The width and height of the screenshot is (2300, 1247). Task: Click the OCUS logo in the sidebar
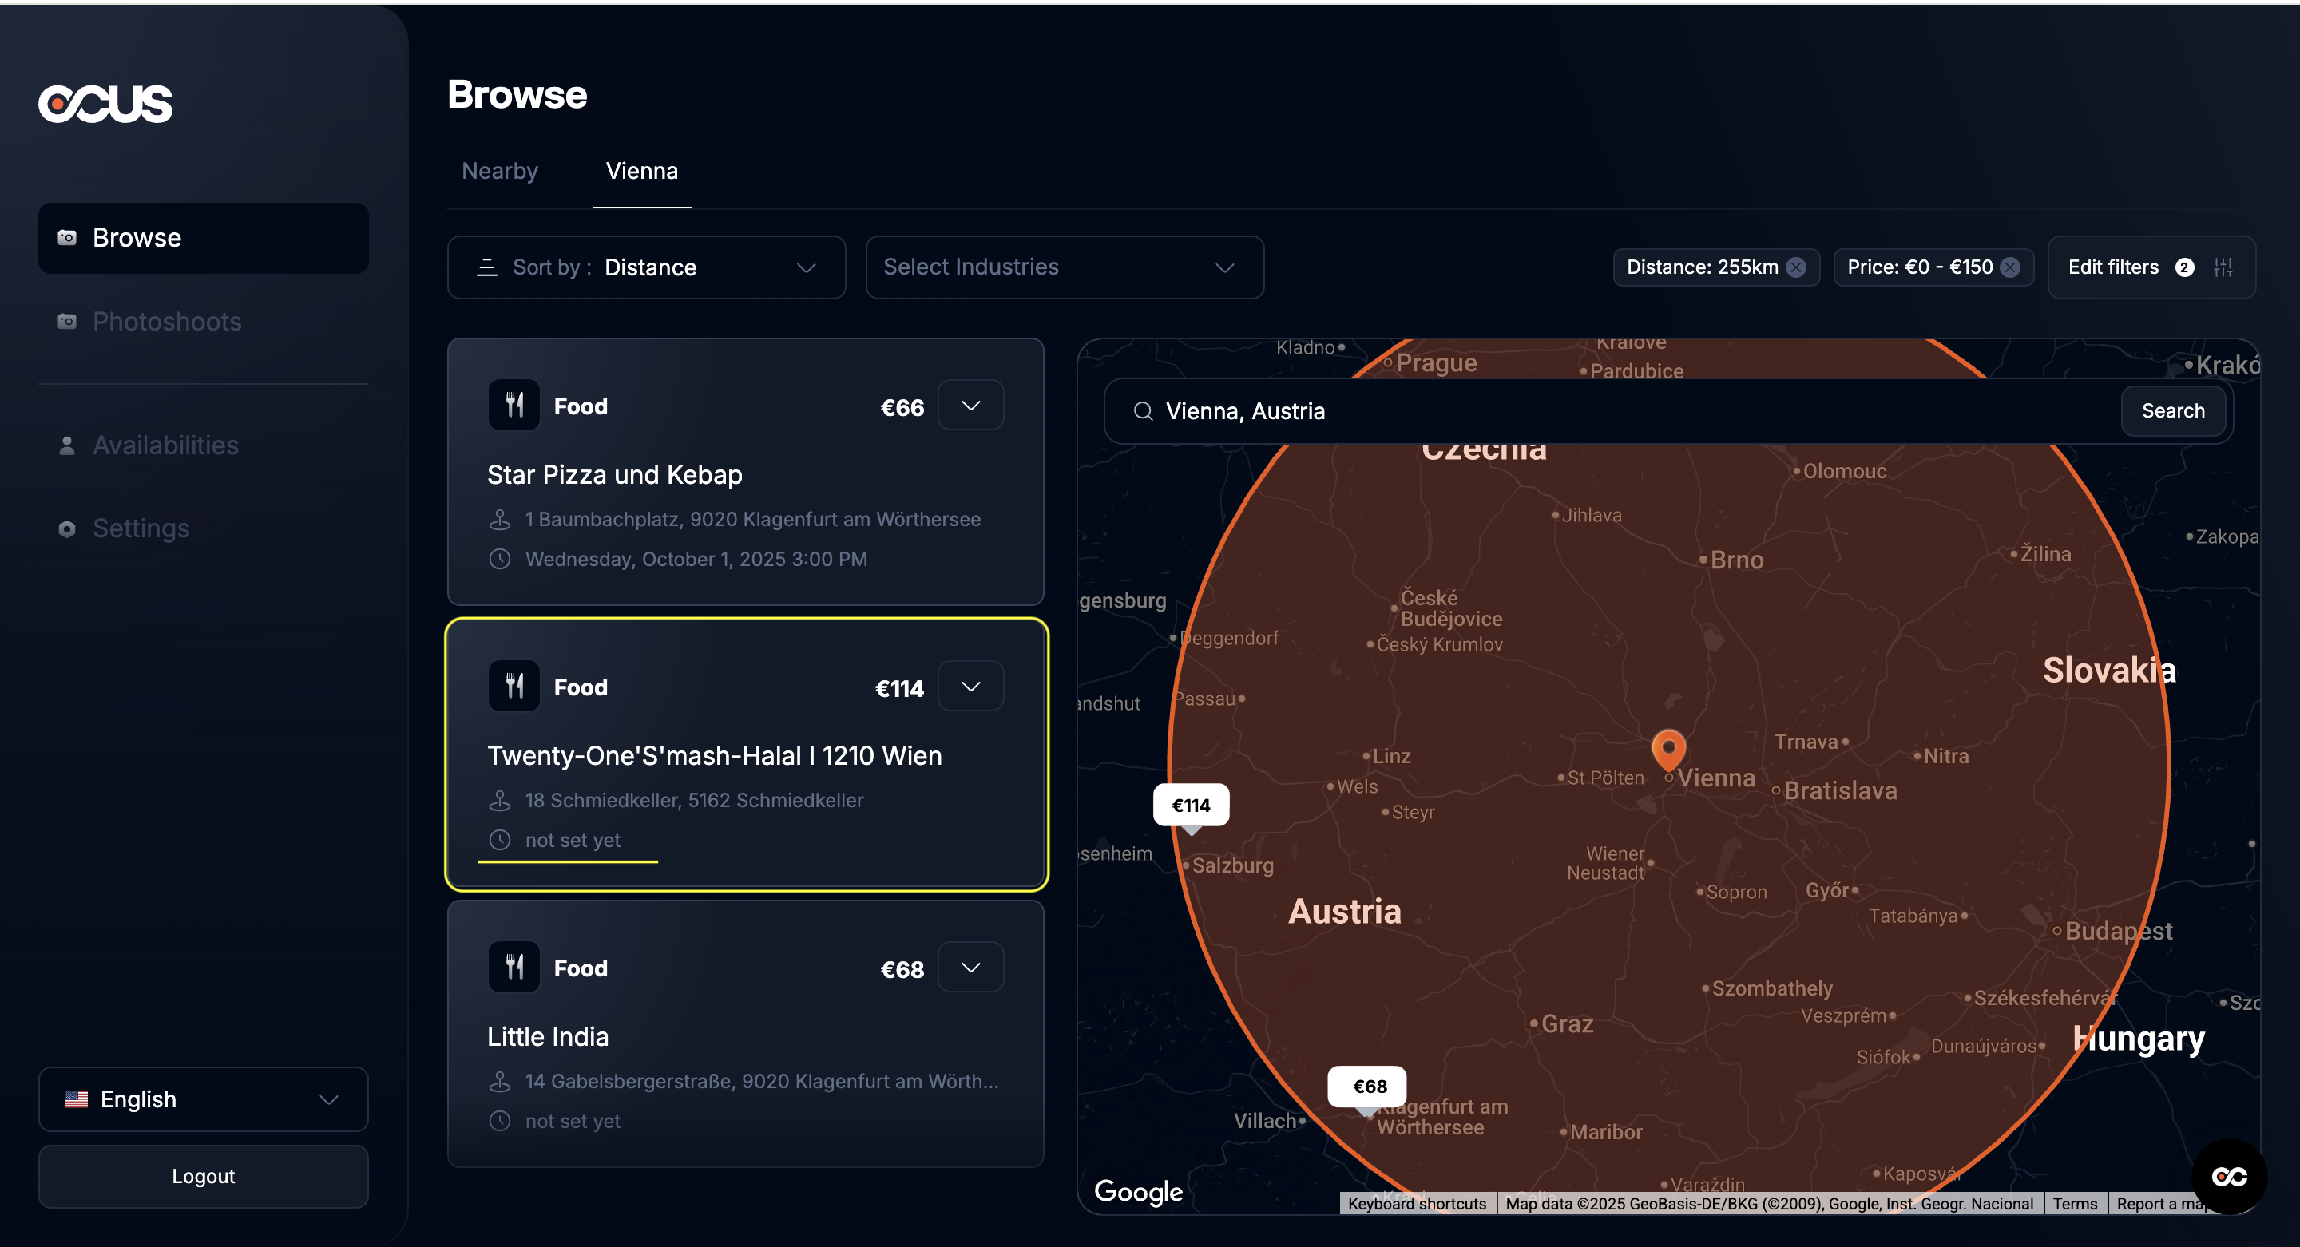105,104
